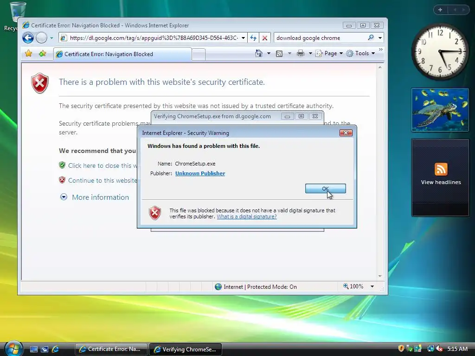Switch to Verifying ChromeSetup taskbar button
475x356 pixels.
[186, 349]
